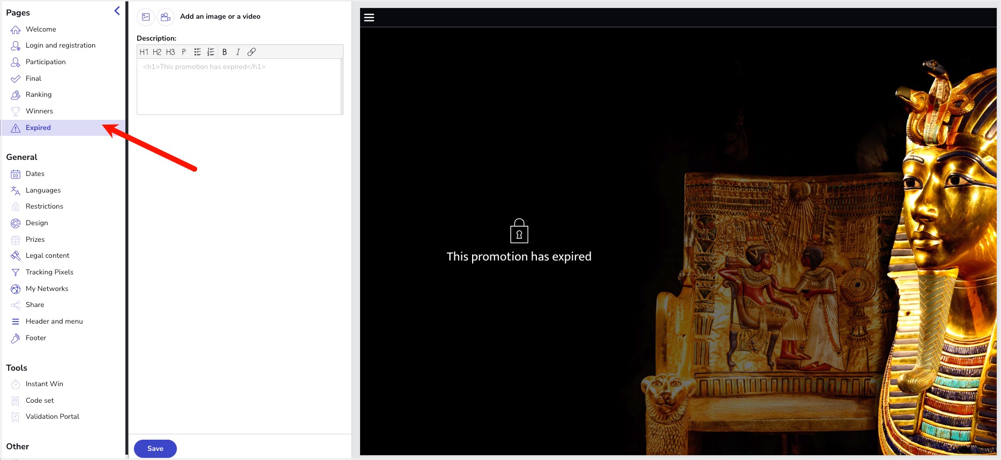Open My Networks settings
The width and height of the screenshot is (1001, 460).
tap(47, 289)
